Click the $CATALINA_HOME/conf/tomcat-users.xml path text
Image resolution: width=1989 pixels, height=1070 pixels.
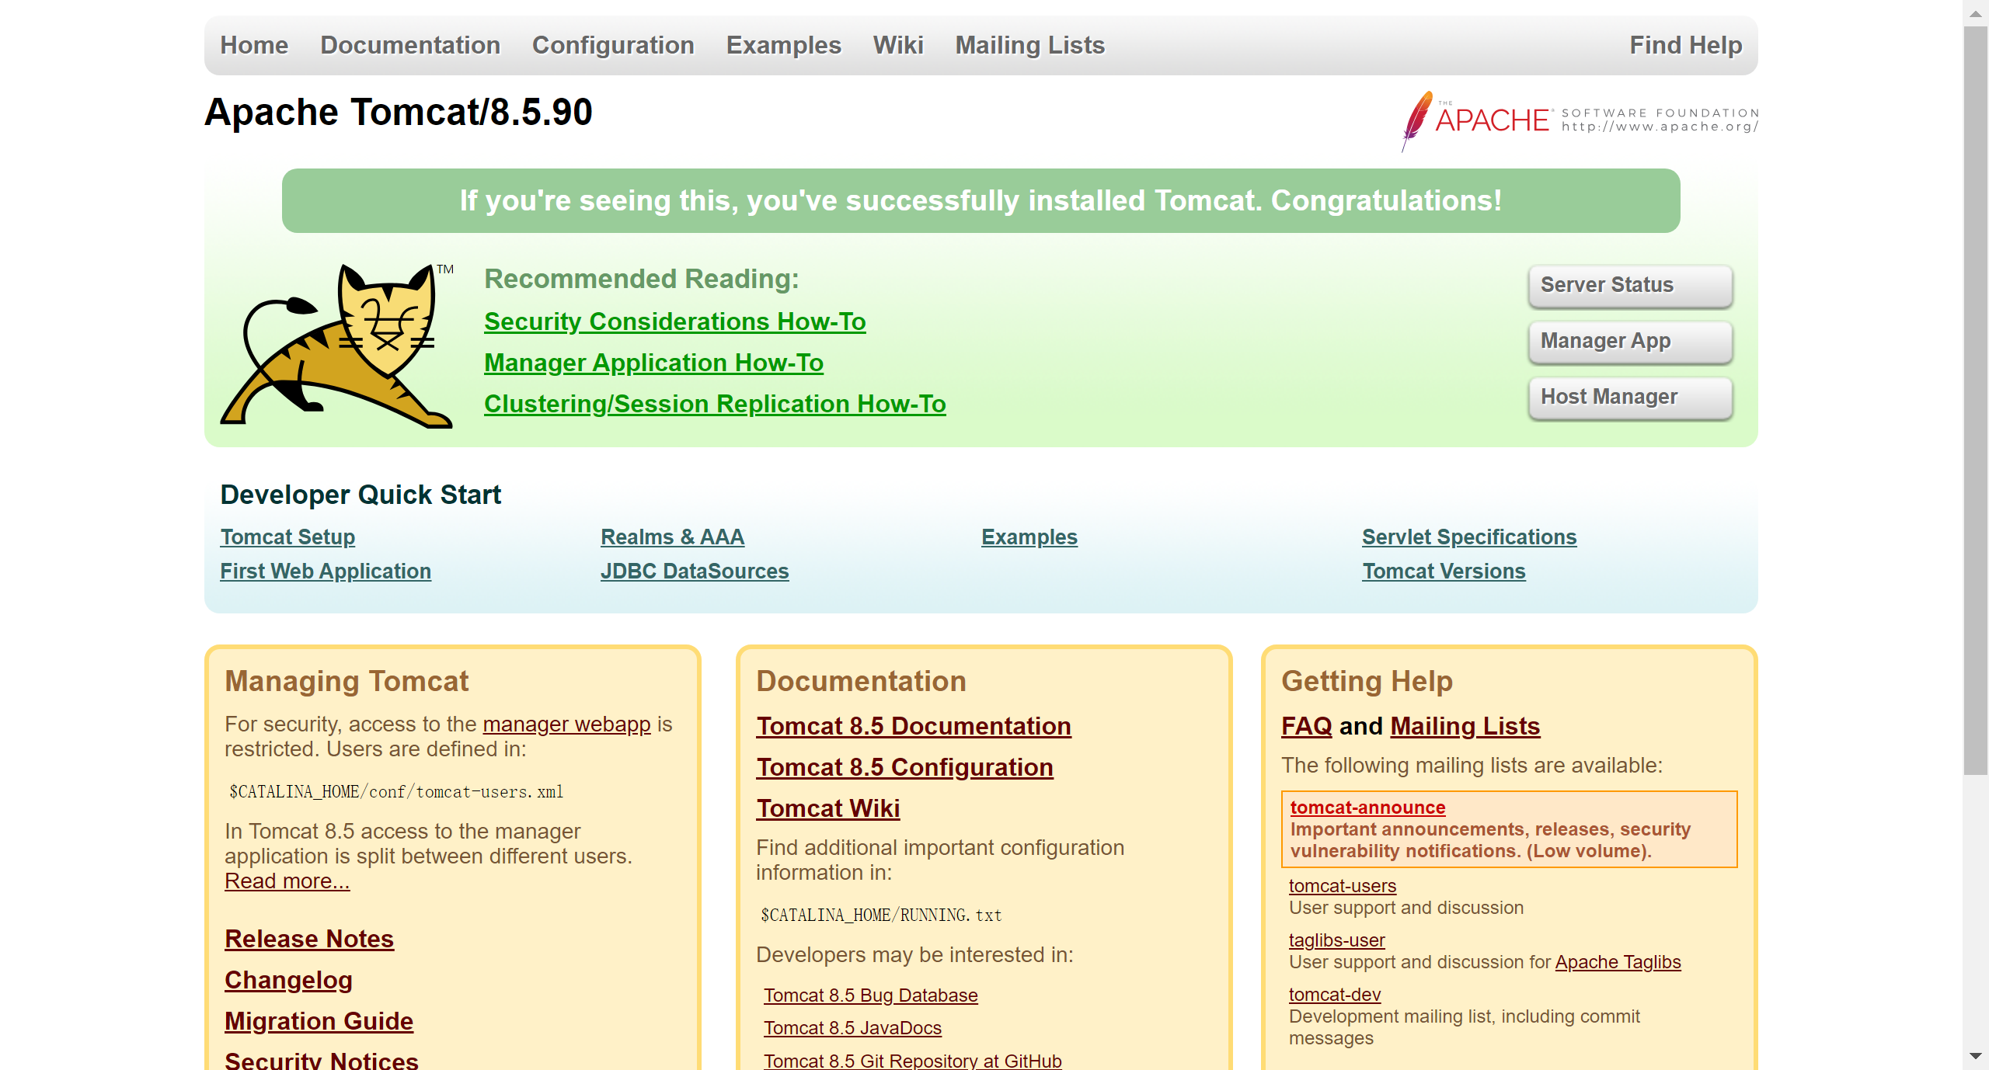396,792
